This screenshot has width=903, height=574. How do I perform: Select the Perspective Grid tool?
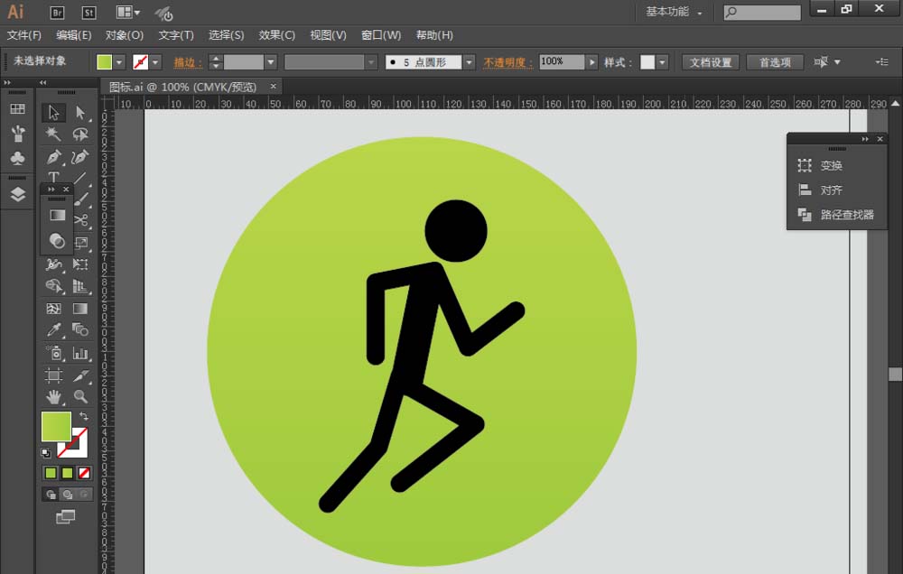pyautogui.click(x=80, y=286)
